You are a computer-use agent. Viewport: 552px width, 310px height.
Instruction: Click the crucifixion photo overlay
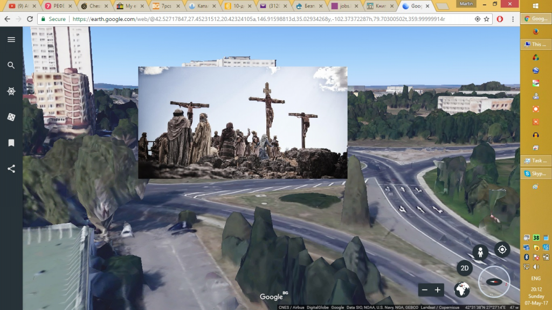243,122
